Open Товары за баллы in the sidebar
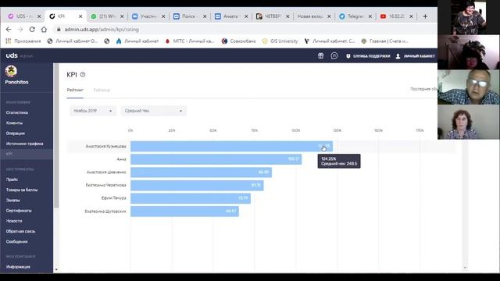The image size is (500, 281). 22,190
